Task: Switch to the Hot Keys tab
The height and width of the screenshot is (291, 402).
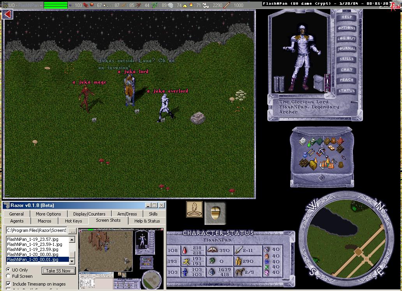Action: click(x=74, y=221)
